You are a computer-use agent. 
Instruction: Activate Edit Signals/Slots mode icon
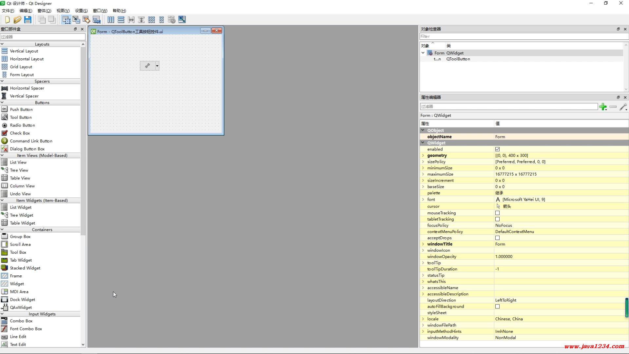click(76, 20)
